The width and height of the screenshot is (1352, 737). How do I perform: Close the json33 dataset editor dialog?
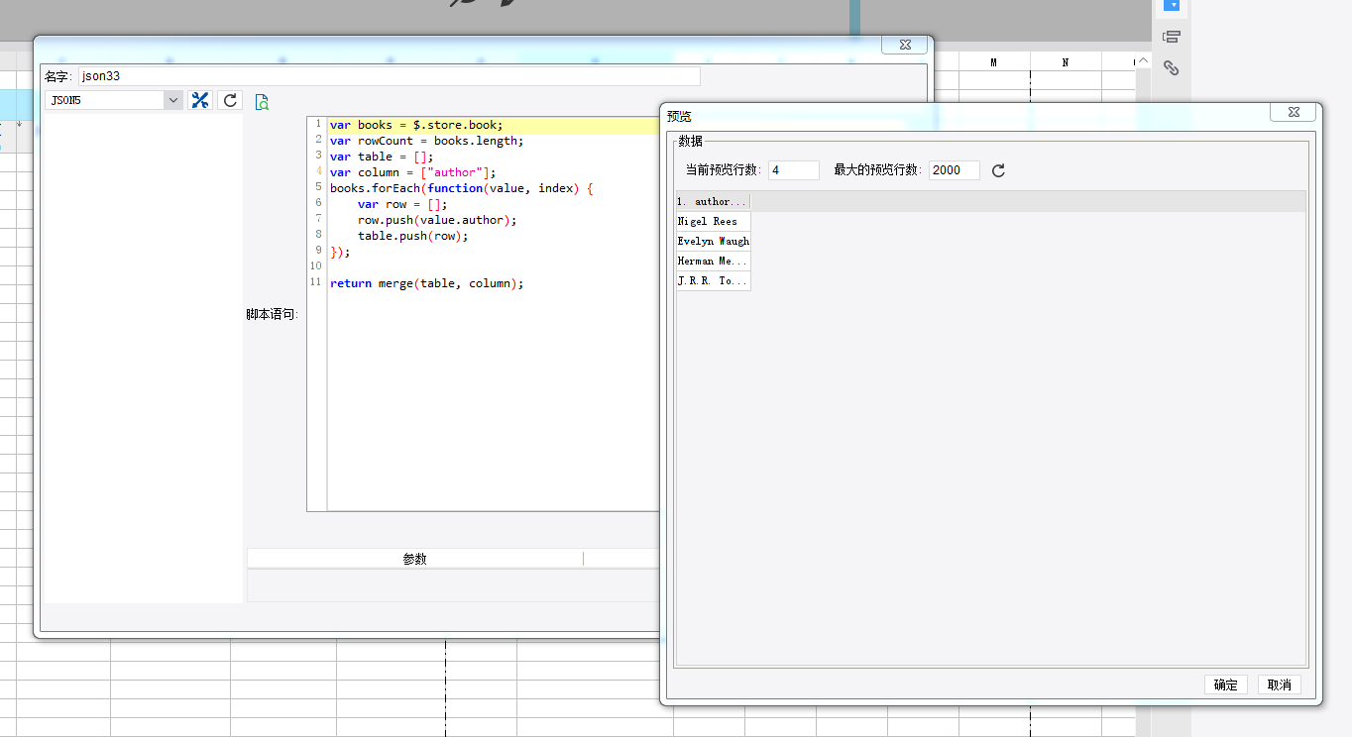[x=905, y=45]
